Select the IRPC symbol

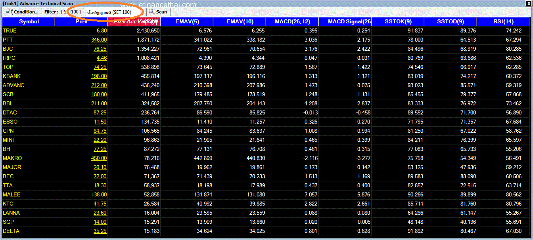(x=9, y=58)
